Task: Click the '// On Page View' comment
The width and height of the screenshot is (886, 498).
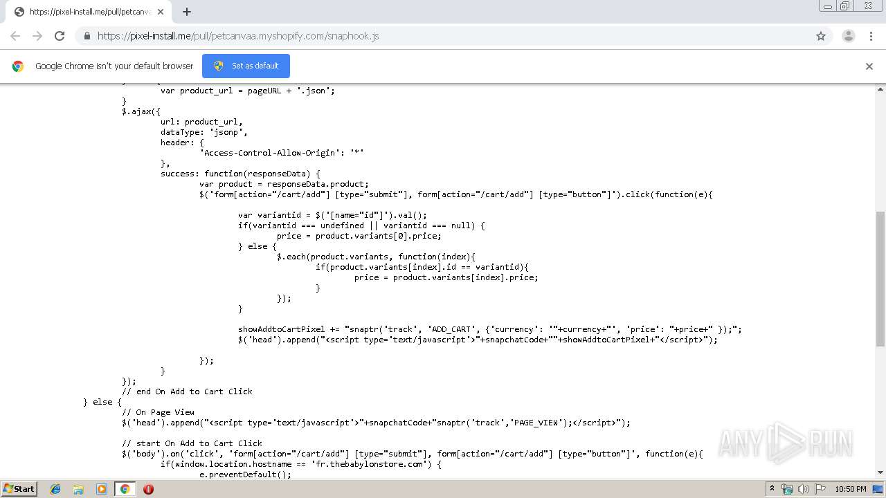Action: pos(158,412)
